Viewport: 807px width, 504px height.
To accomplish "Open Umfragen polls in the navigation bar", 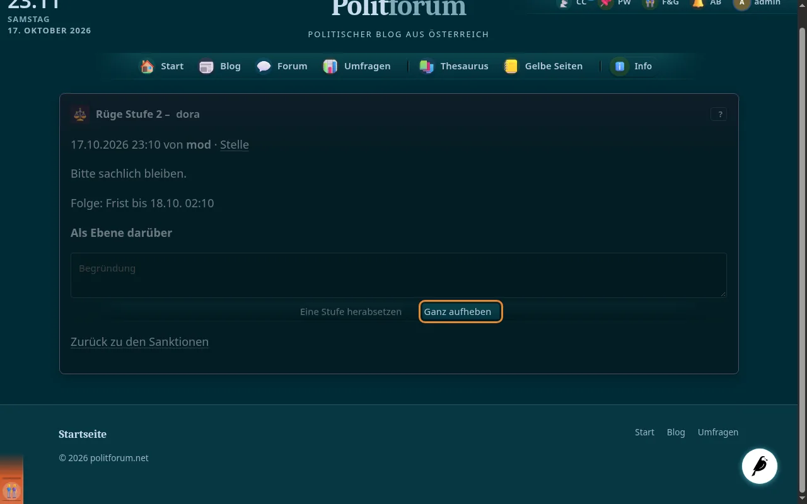I will (x=357, y=66).
